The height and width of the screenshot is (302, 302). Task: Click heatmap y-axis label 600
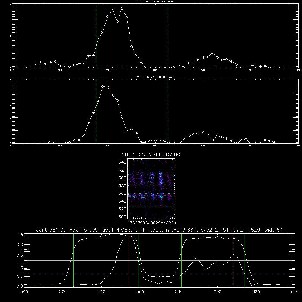tap(123, 178)
